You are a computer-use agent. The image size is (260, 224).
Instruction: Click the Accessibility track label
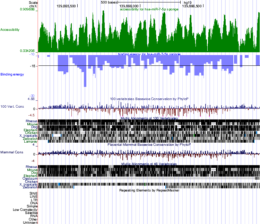tap(10, 30)
